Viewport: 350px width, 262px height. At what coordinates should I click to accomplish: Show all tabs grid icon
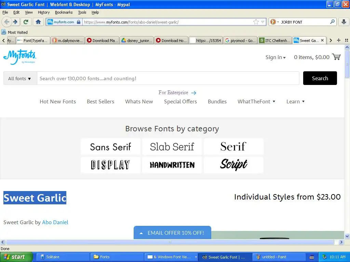coord(347,40)
